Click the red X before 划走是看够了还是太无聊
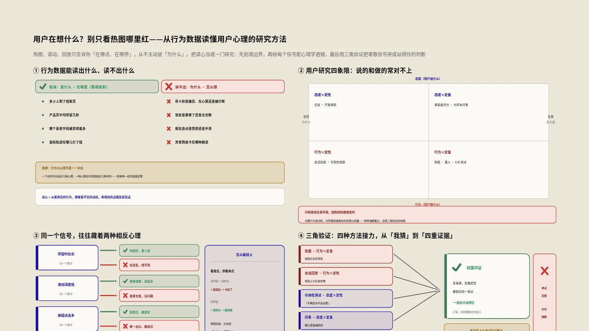The width and height of the screenshot is (589, 331). point(169,115)
